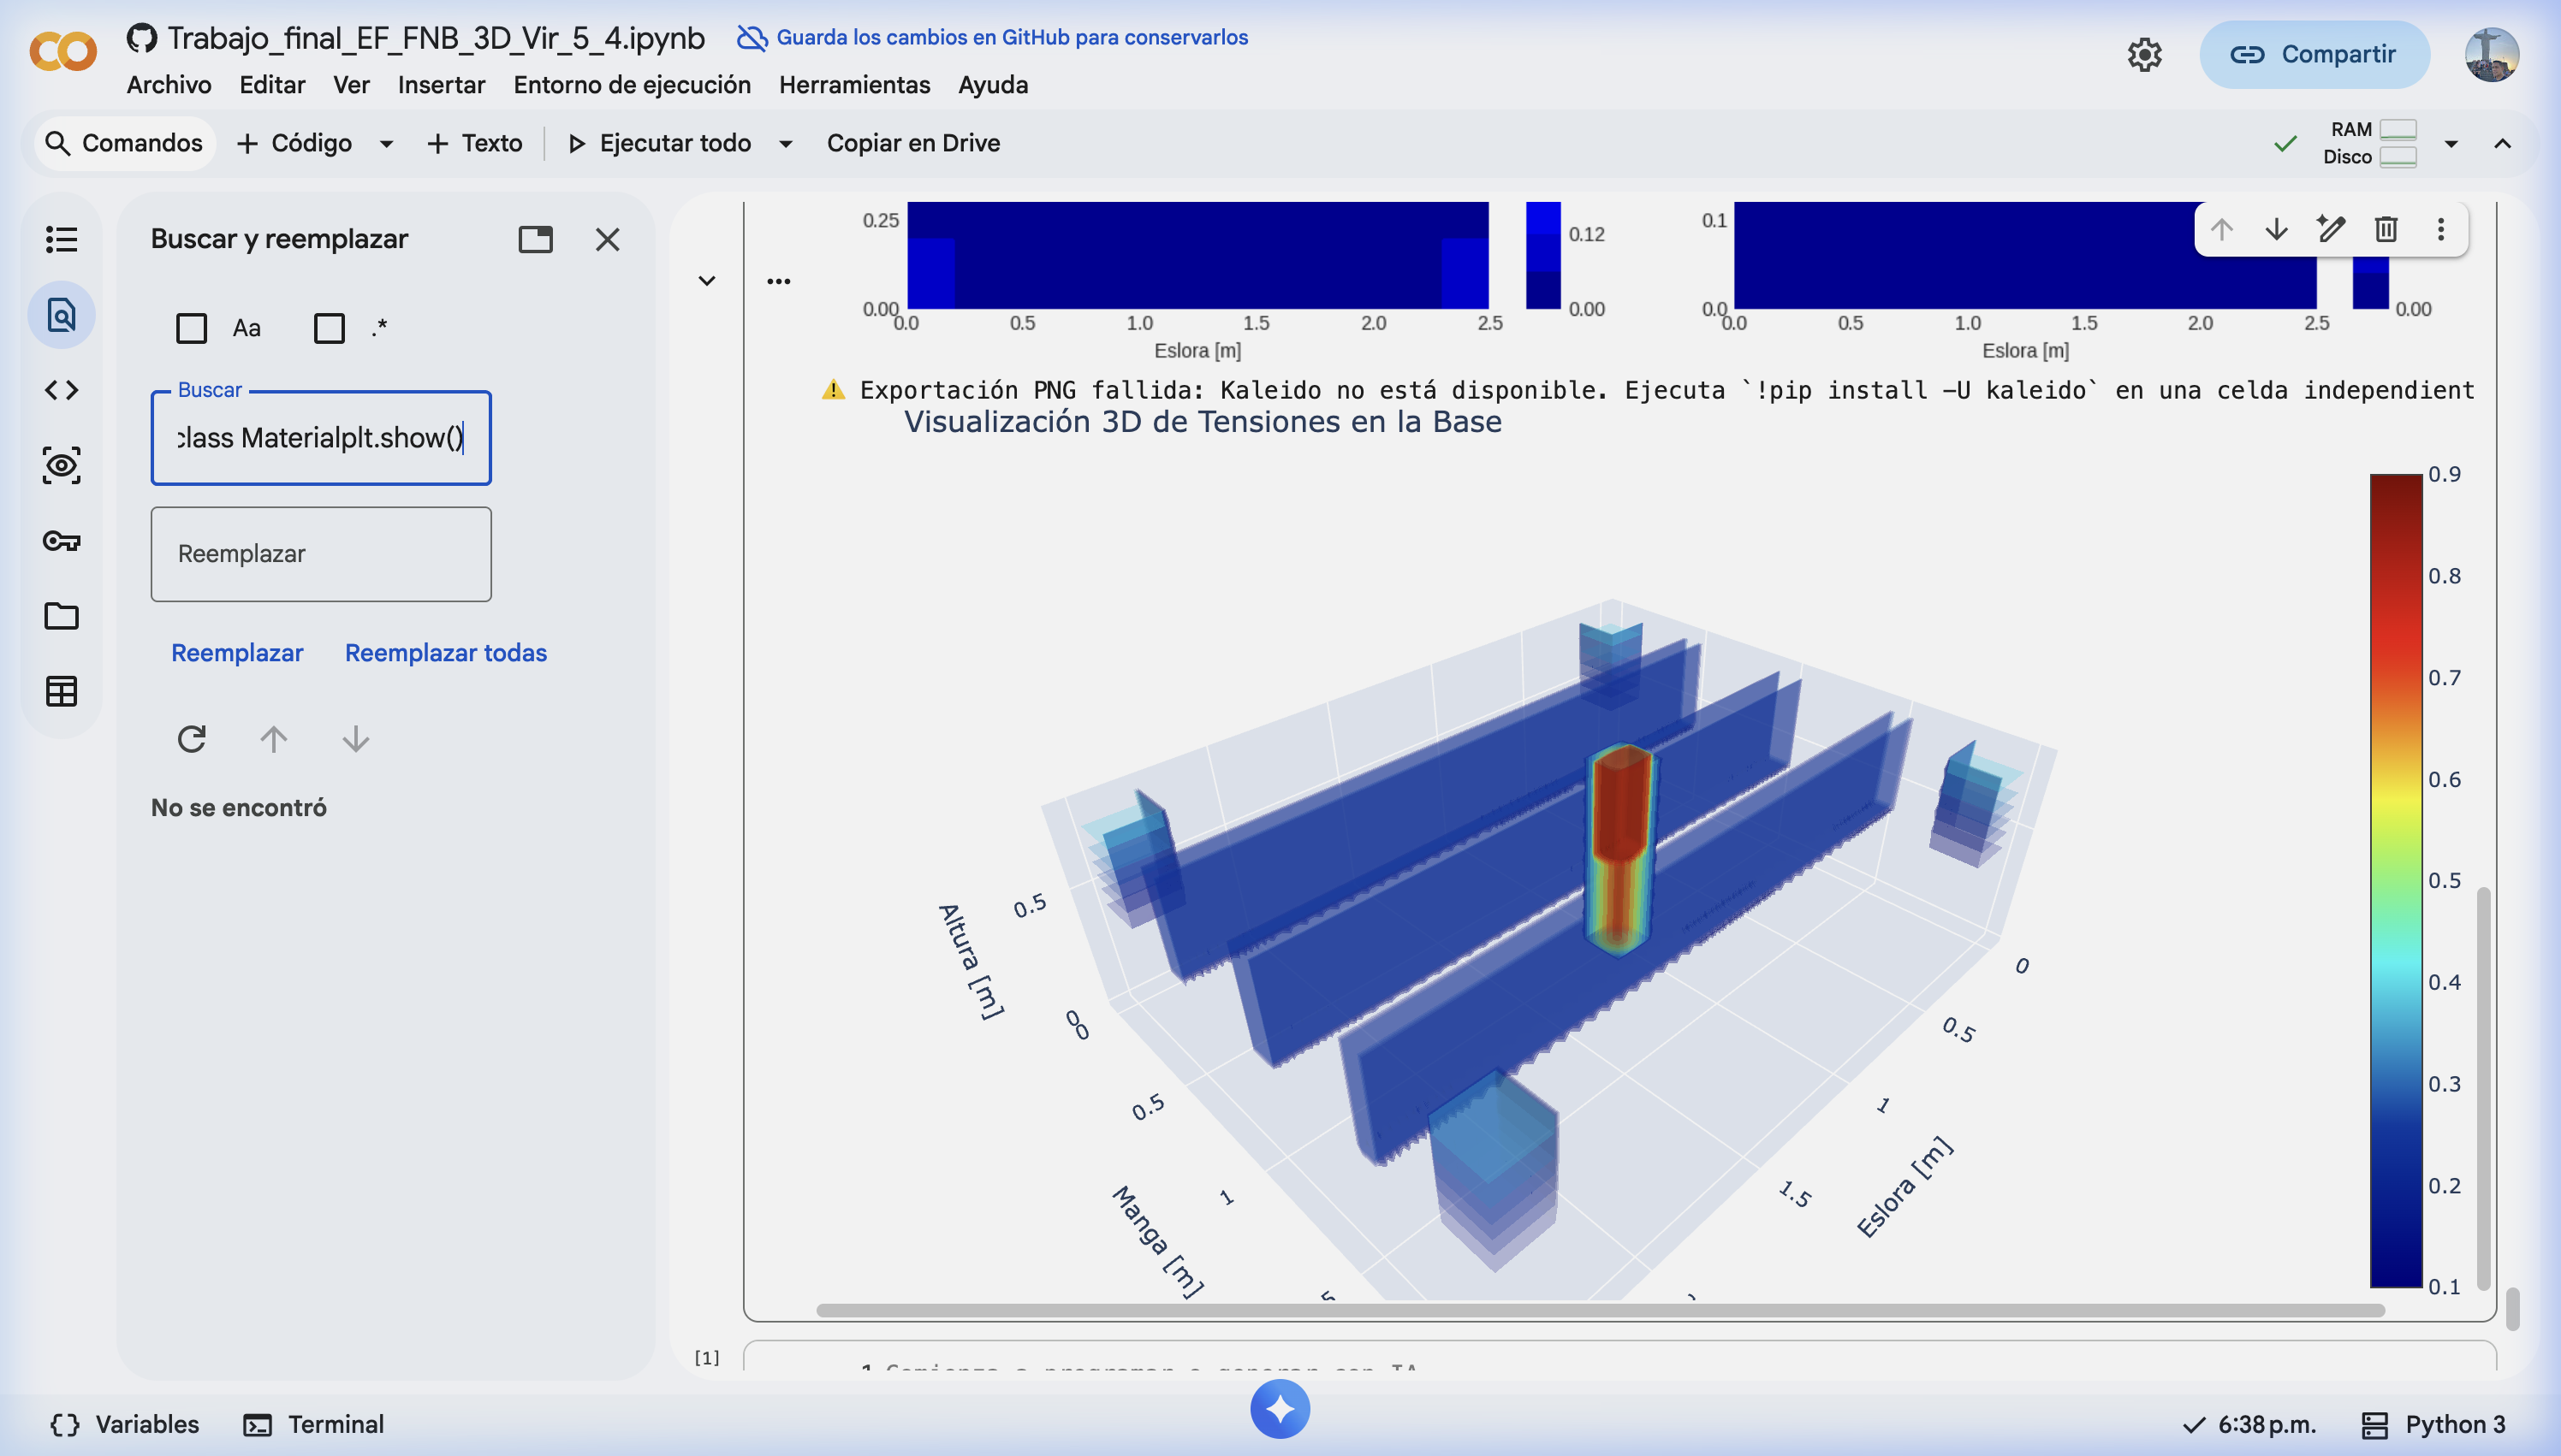Expand the Ejecutar todo dropdown arrow
2561x1456 pixels.
click(x=787, y=143)
